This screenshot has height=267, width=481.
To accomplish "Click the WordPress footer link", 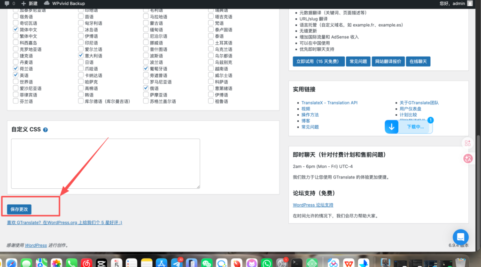I will (36, 245).
